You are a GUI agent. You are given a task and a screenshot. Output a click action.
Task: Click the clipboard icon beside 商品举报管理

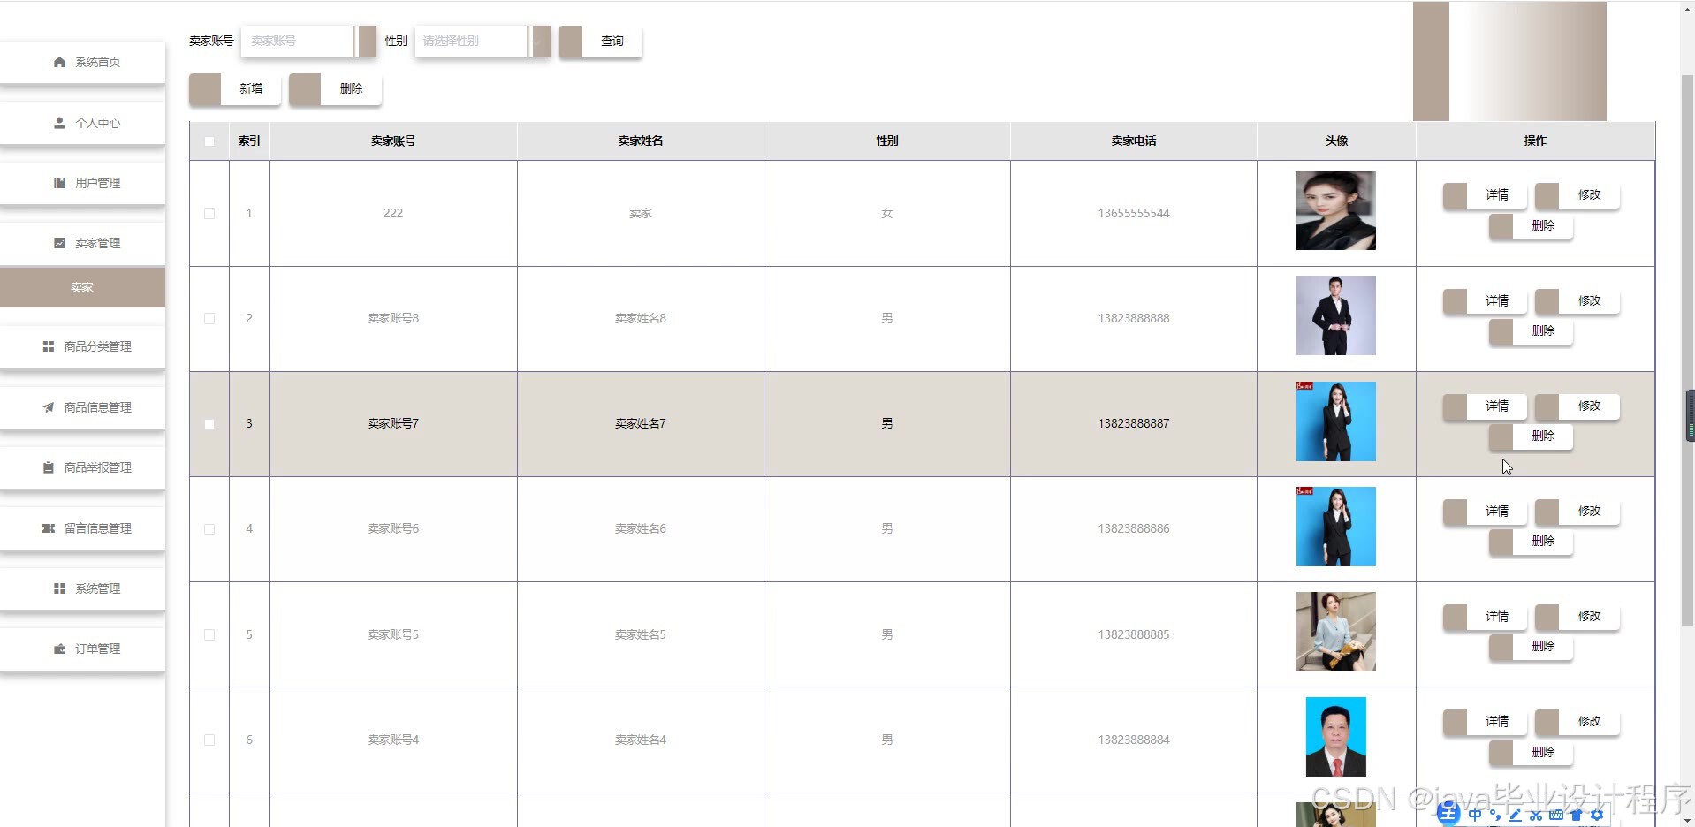point(49,467)
